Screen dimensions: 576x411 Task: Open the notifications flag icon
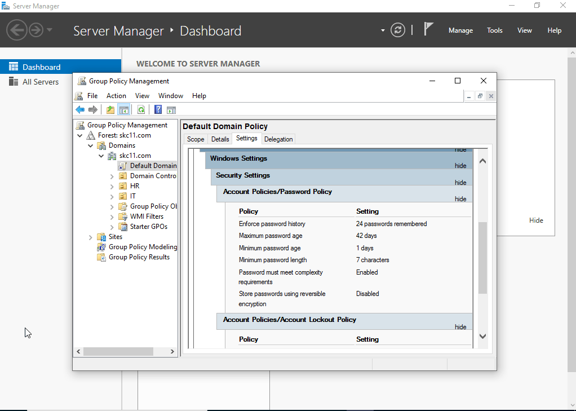pyautogui.click(x=429, y=29)
